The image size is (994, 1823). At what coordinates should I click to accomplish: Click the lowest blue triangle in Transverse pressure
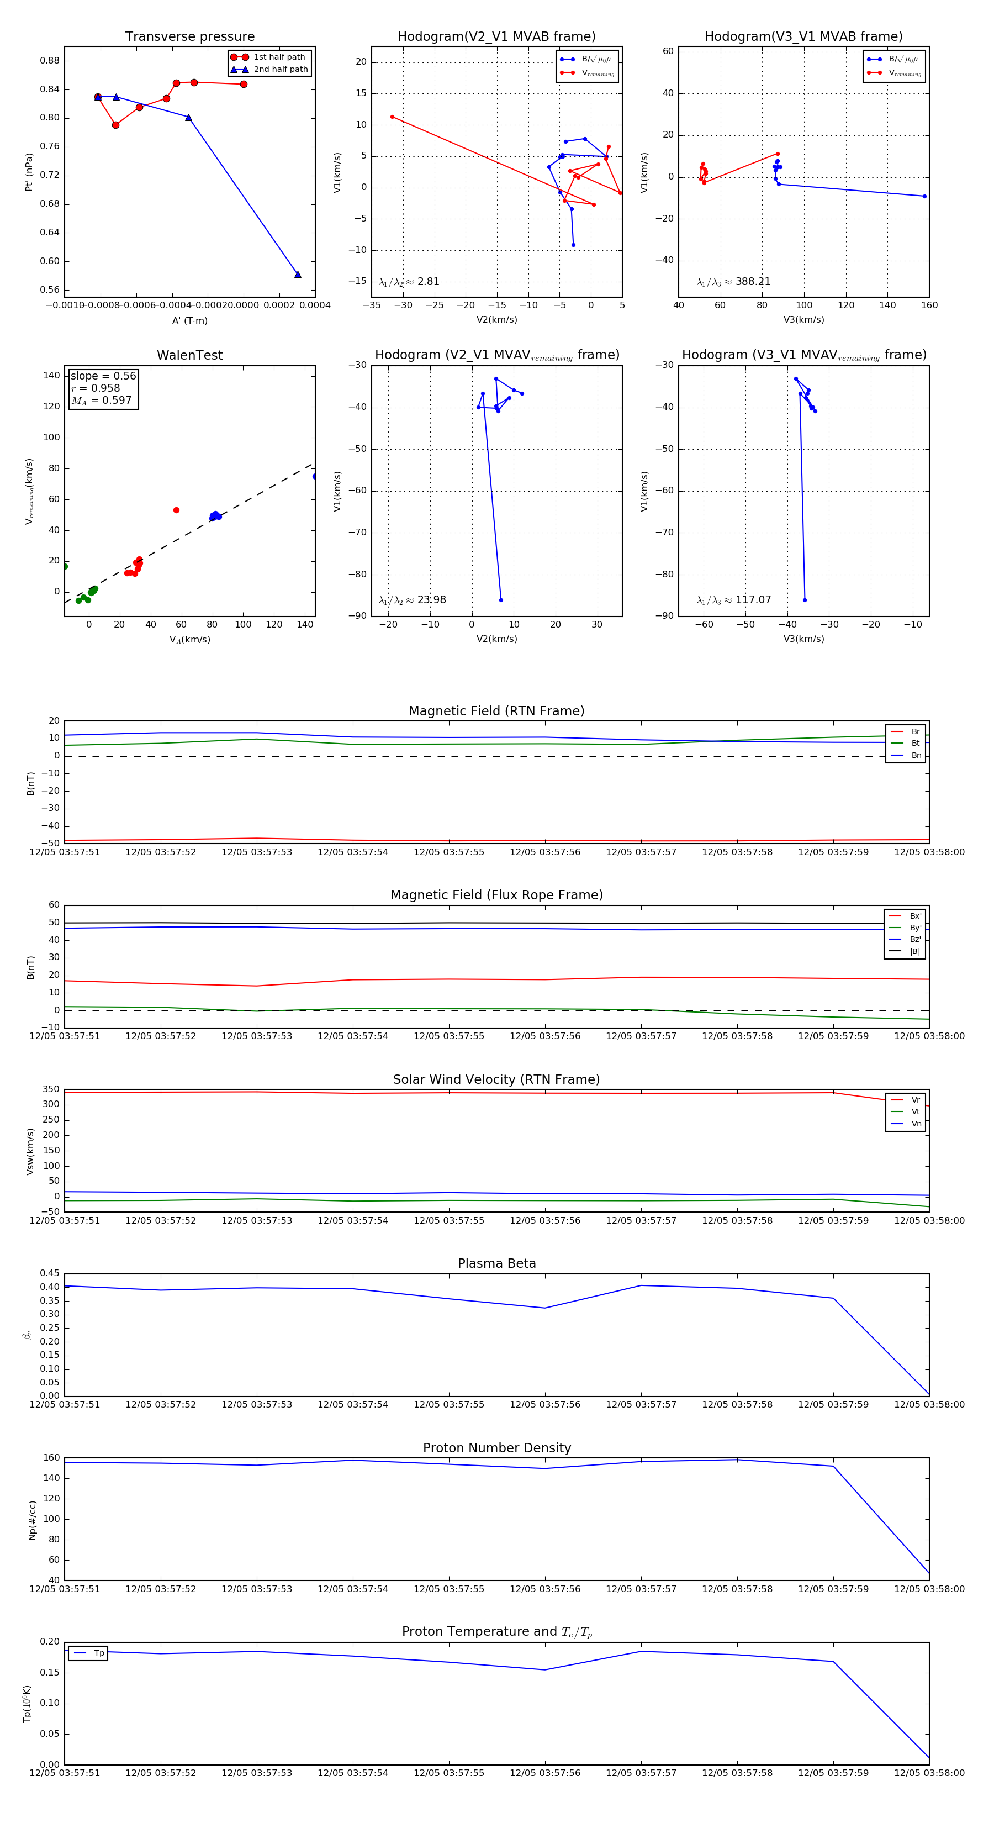pos(298,274)
